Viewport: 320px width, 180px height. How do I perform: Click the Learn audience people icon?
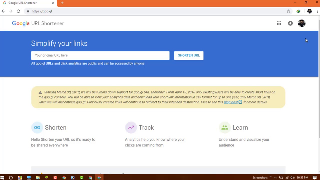224,127
